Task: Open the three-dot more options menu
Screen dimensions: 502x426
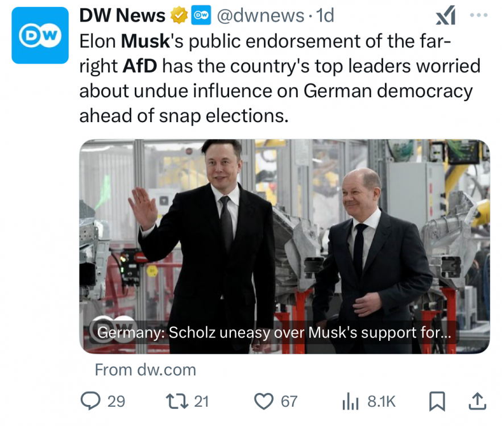Action: 479,15
